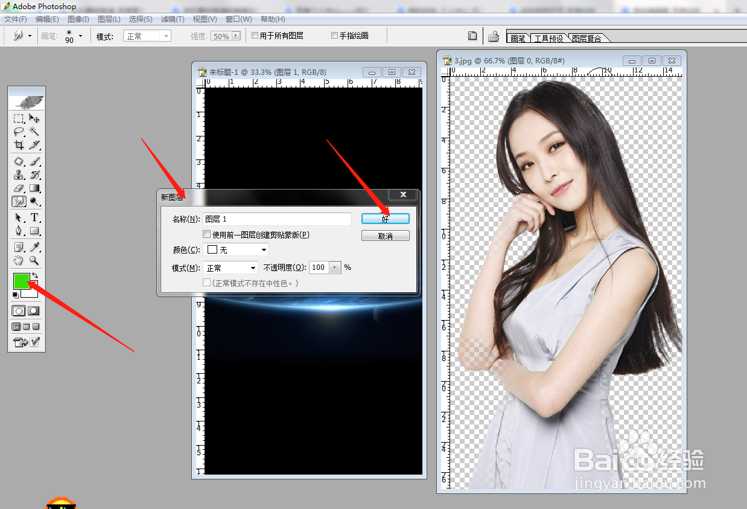Select the Clone Stamp tool
The height and width of the screenshot is (509, 747).
19,175
